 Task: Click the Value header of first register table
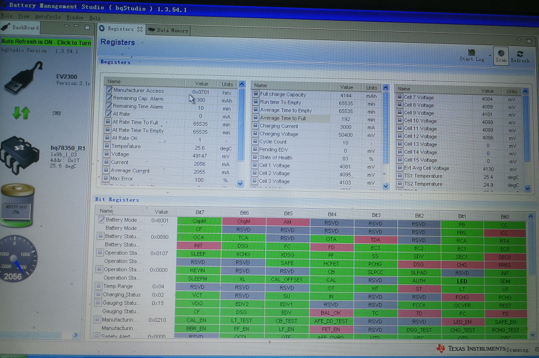pos(201,83)
